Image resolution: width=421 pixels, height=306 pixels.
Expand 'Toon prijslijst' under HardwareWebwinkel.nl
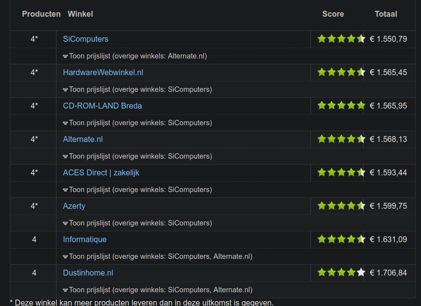138,89
